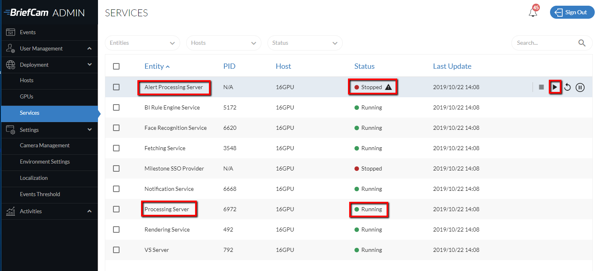
Task: Open Camera Management settings
Action: click(49, 145)
